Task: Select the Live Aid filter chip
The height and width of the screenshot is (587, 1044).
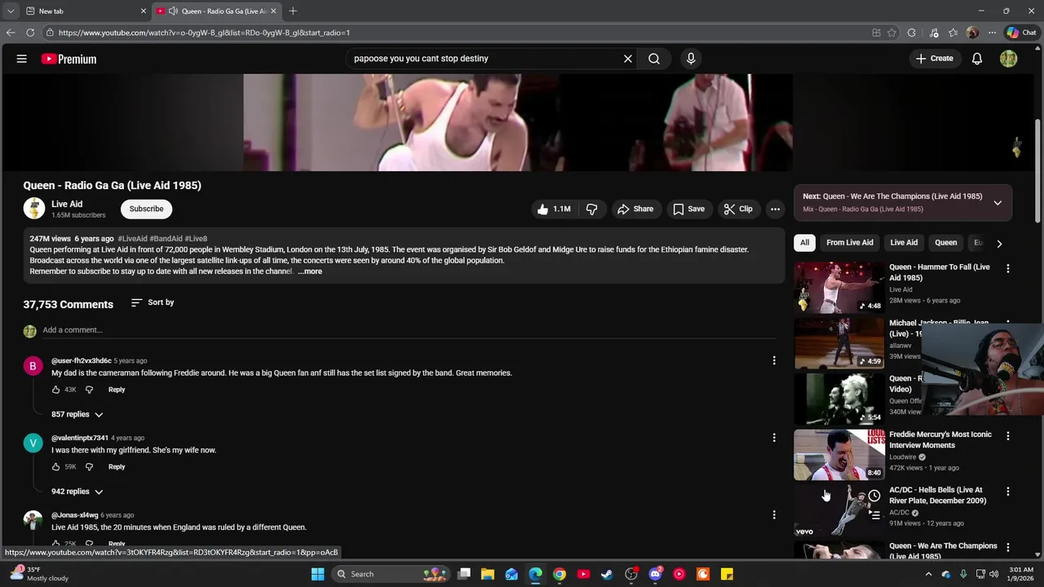Action: (x=904, y=243)
